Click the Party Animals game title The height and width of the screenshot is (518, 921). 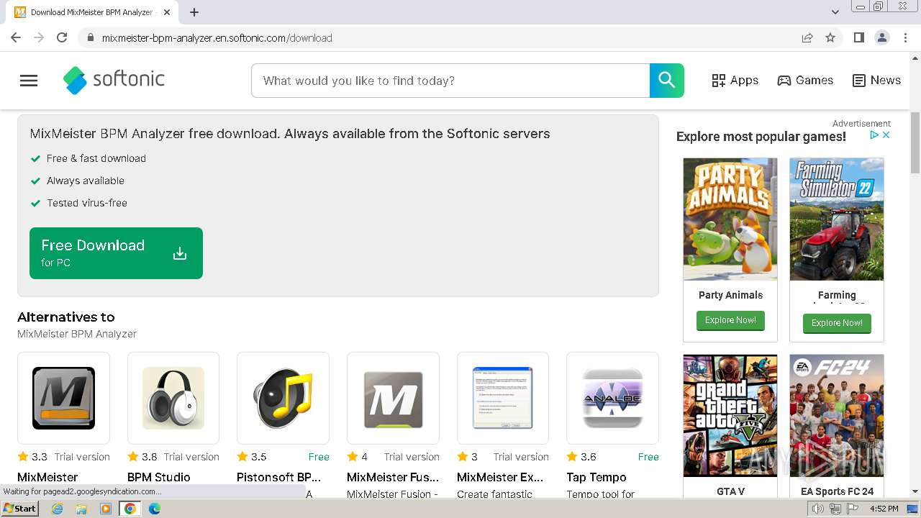[x=730, y=295]
